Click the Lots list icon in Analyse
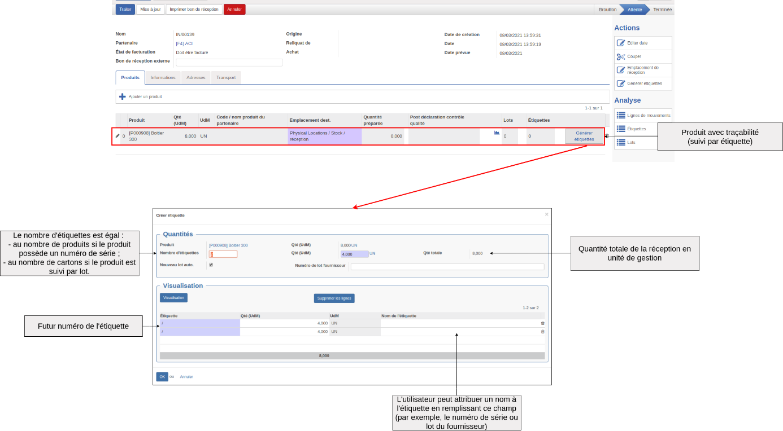The image size is (783, 431). (x=621, y=142)
